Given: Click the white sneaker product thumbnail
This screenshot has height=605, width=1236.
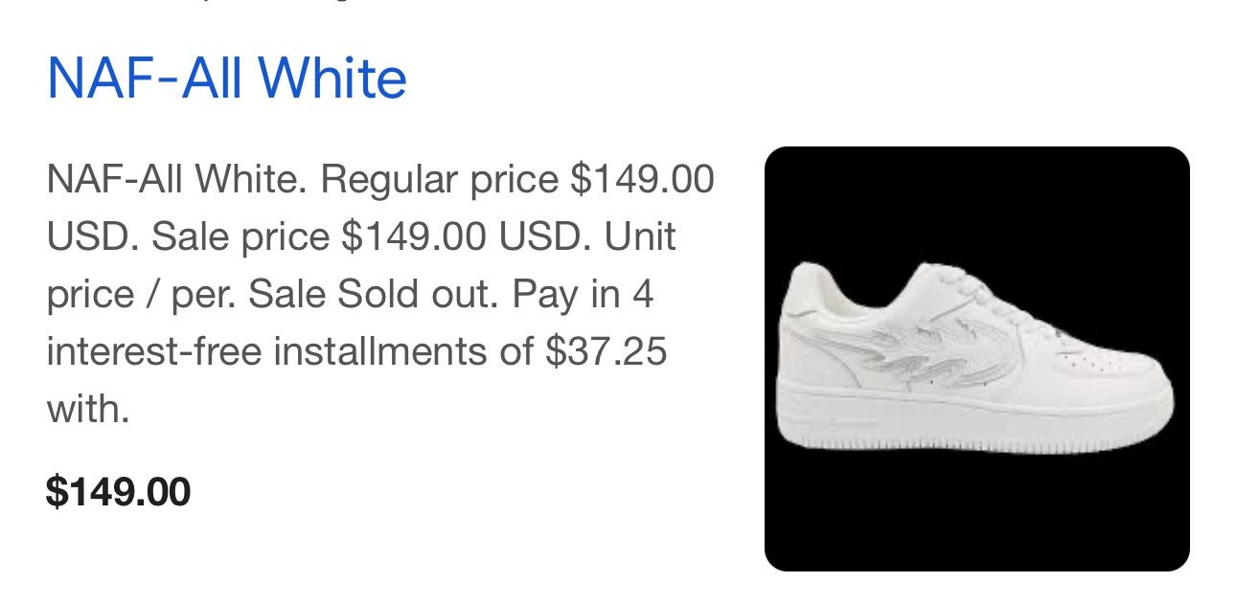Looking at the screenshot, I should point(976,359).
